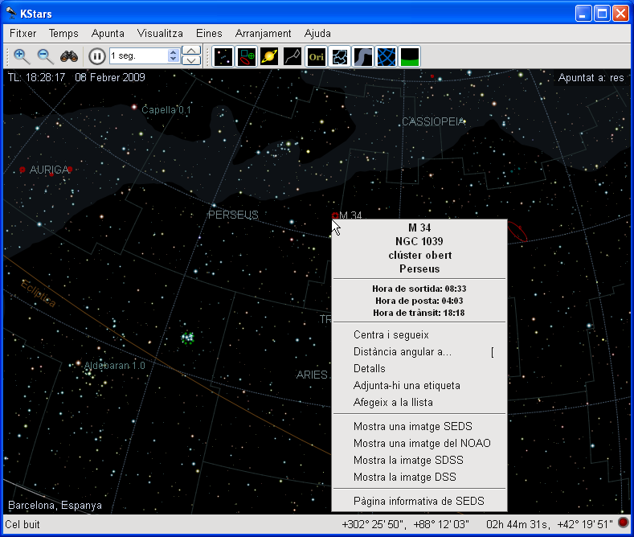Open the Visualitza menu
The height and width of the screenshot is (537, 634).
tap(160, 33)
